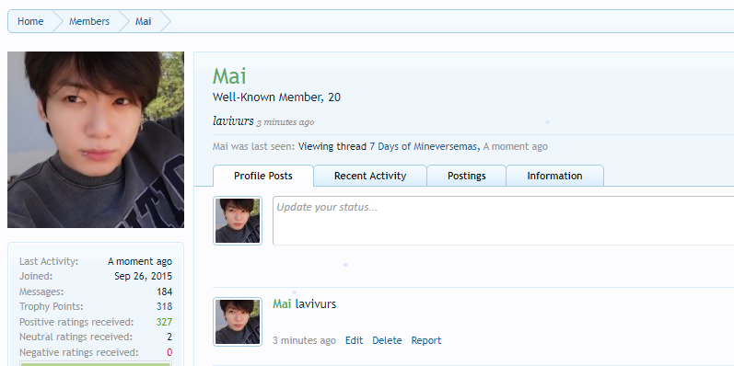Click the small avatar beside status box
This screenshot has width=734, height=366.
coord(238,221)
